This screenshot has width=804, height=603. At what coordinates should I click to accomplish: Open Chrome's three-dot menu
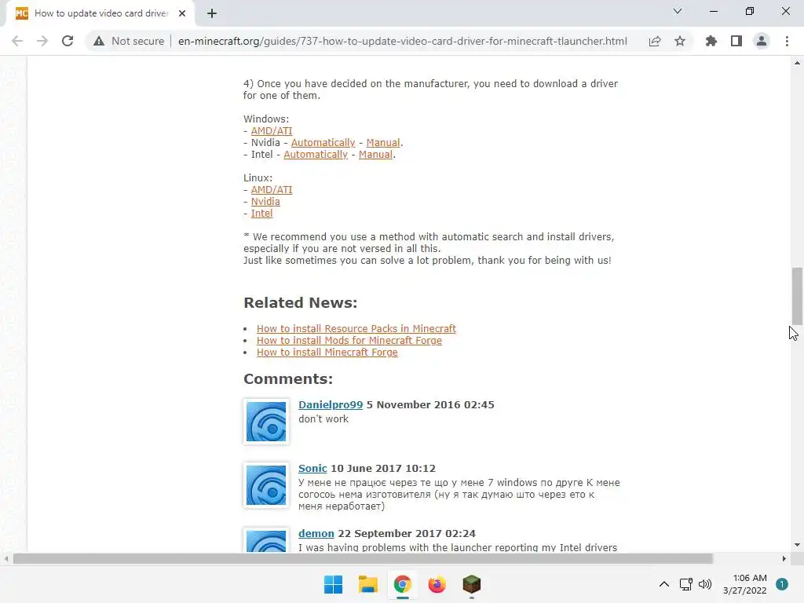click(x=787, y=41)
